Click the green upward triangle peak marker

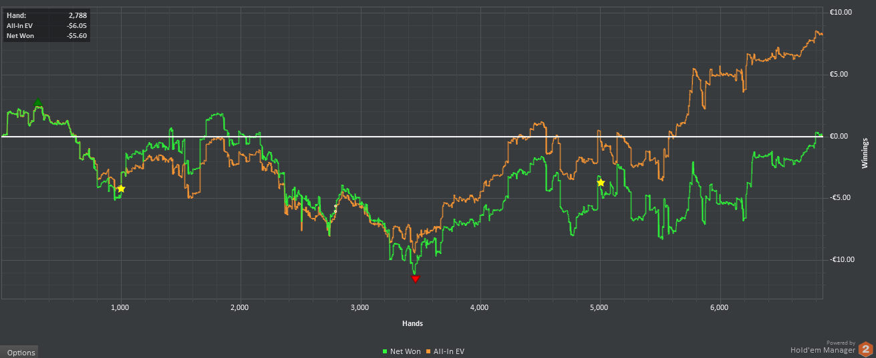(x=38, y=102)
